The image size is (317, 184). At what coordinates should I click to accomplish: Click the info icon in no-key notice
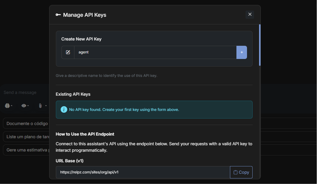tap(64, 109)
